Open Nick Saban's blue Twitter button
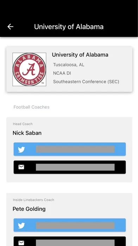The image size is (138, 246). click(70, 149)
